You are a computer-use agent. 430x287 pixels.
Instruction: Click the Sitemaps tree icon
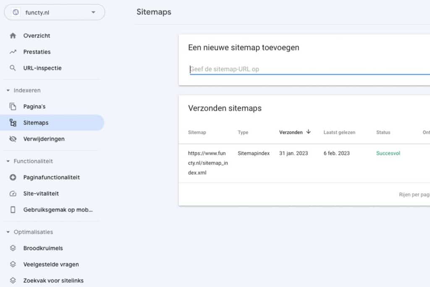(x=13, y=122)
